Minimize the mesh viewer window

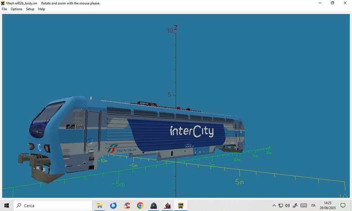coord(320,3)
